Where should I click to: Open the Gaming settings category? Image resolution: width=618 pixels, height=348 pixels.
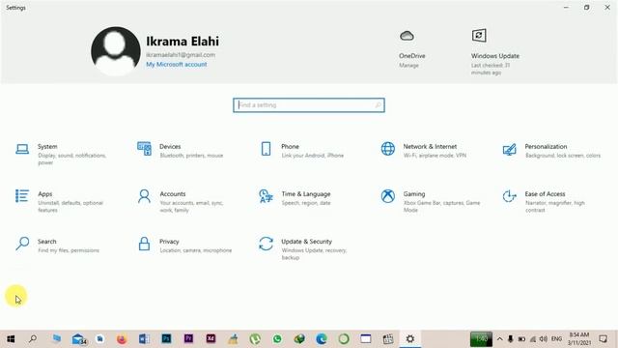coord(431,201)
